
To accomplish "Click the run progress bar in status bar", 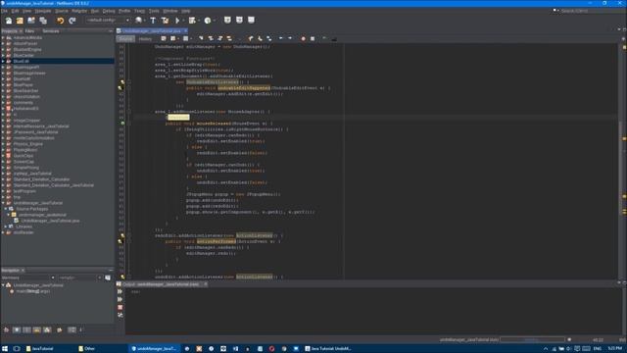I will tap(532, 340).
